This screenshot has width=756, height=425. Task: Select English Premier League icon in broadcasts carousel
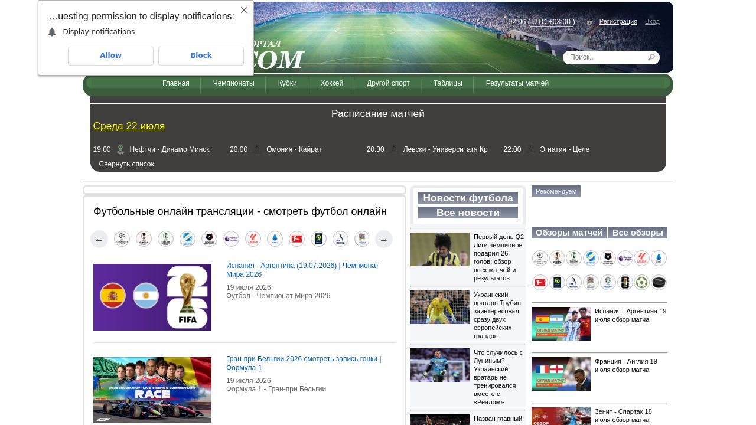231,238
